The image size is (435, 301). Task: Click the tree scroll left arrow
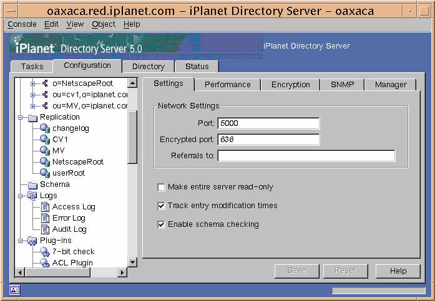click(x=20, y=272)
